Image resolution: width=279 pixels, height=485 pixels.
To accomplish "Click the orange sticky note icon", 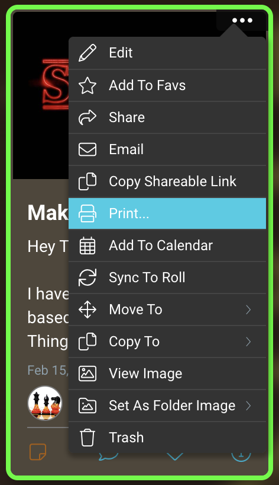I will tap(38, 452).
